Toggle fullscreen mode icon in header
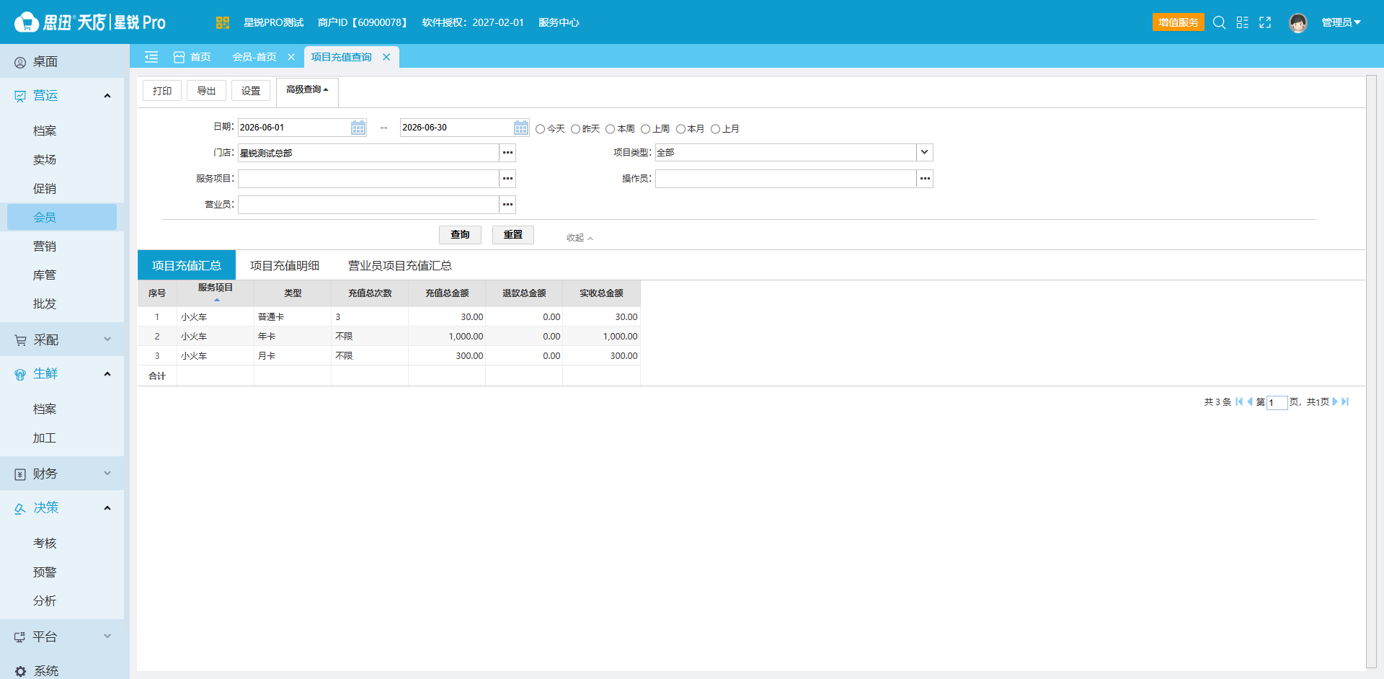This screenshot has height=679, width=1384. 1265,22
